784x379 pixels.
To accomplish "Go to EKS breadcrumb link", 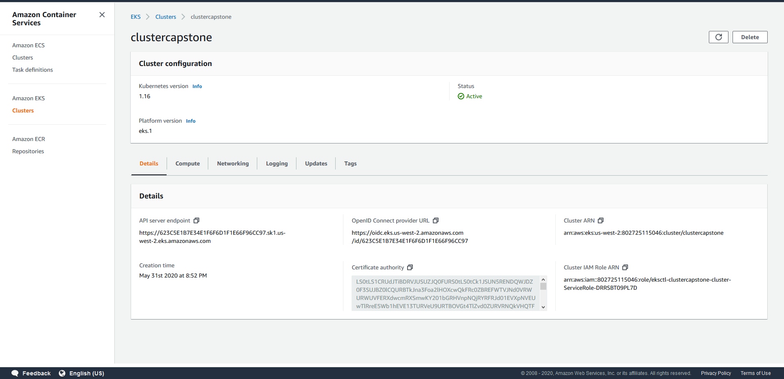I will tap(136, 17).
